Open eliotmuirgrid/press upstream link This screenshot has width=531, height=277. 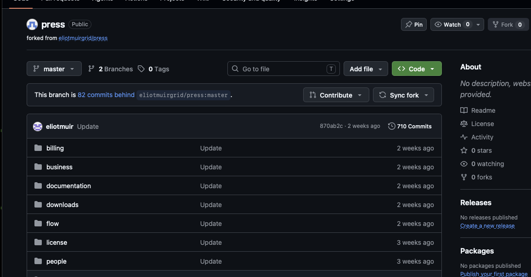click(83, 38)
